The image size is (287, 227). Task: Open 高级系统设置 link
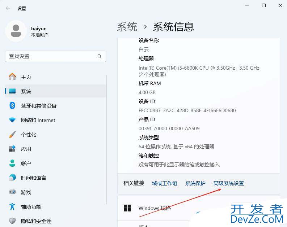229,183
